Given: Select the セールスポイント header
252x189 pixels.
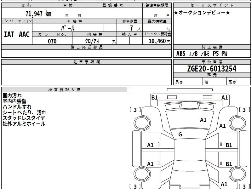Looking at the screenshot, I should (212, 5).
